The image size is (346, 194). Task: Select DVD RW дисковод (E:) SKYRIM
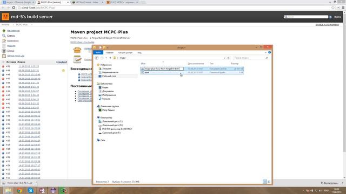[117, 129]
